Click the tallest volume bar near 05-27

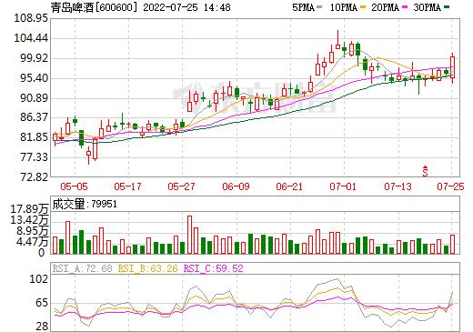coord(189,235)
